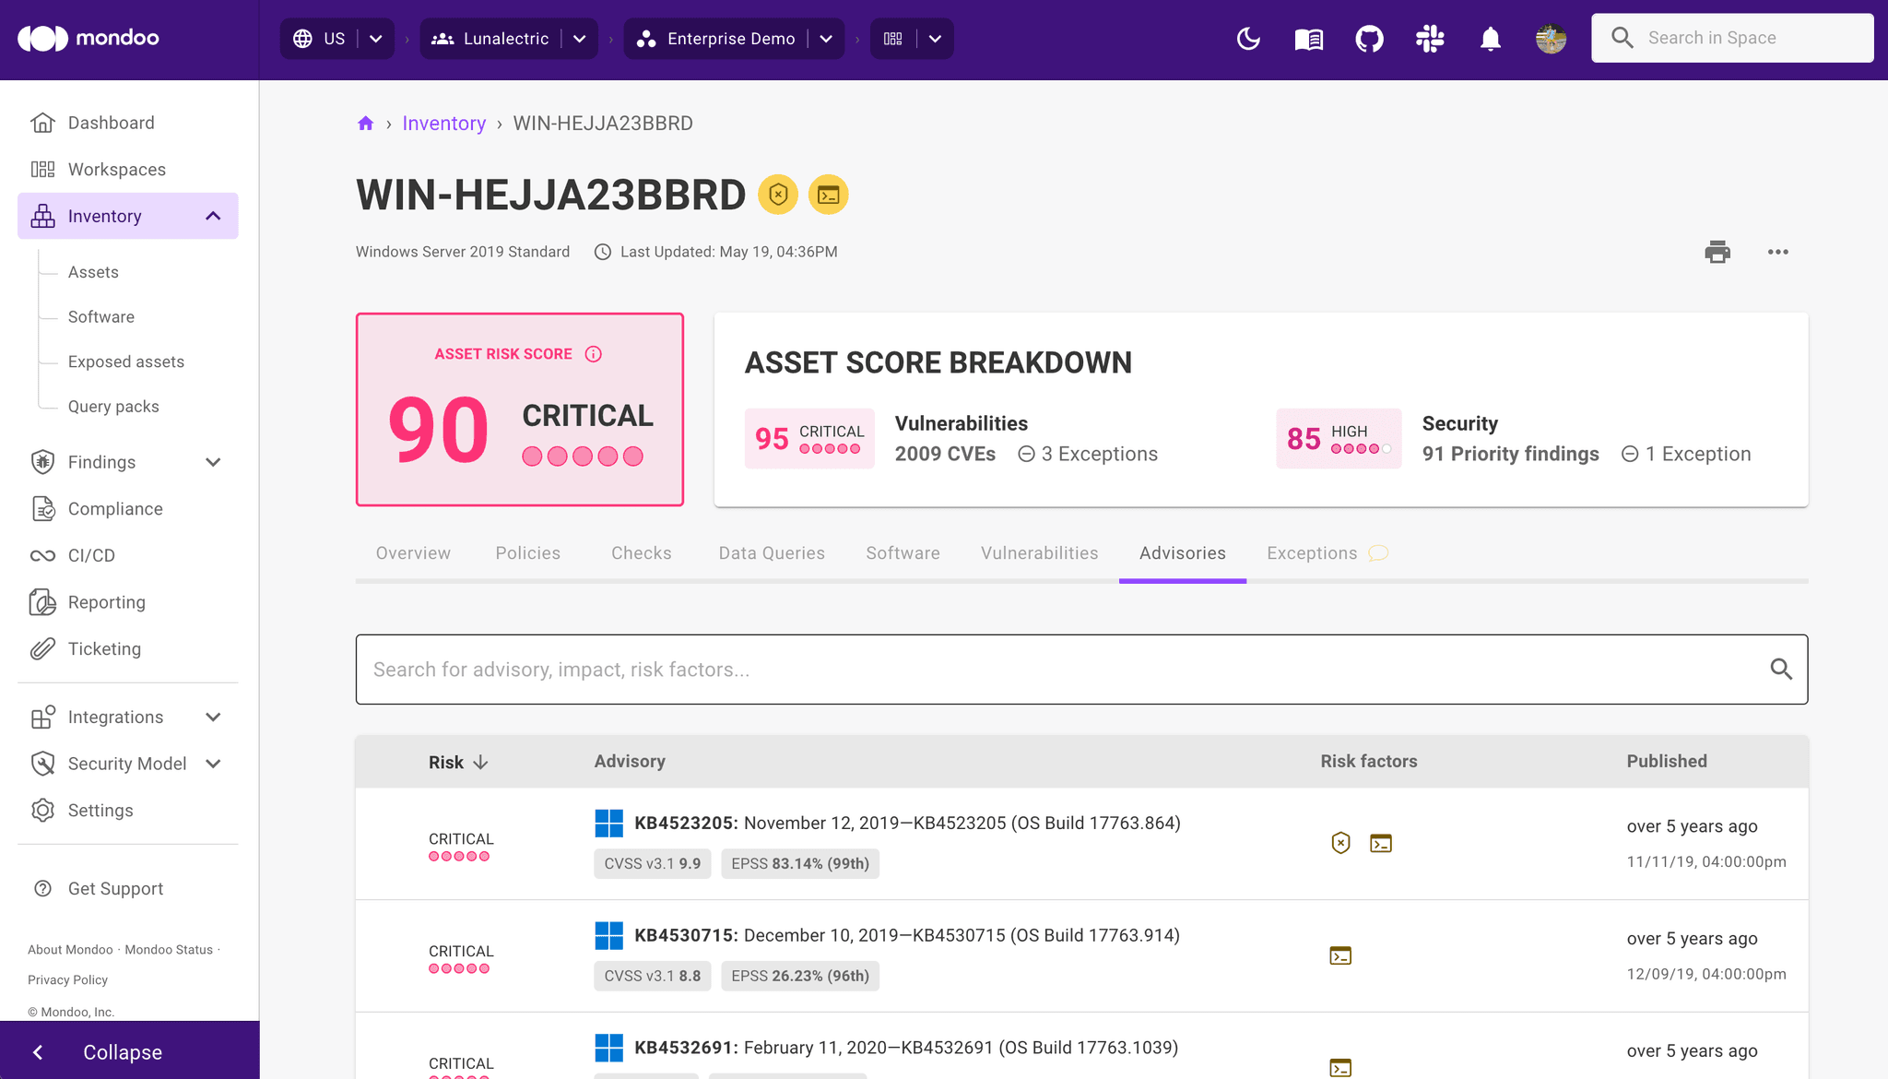Image resolution: width=1888 pixels, height=1079 pixels.
Task: Click the remote execution terminal icon next to the asset name
Action: pos(828,195)
